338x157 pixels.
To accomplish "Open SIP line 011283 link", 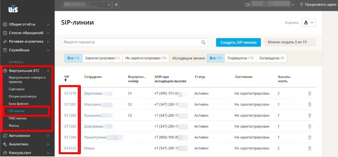I will [x=70, y=126].
